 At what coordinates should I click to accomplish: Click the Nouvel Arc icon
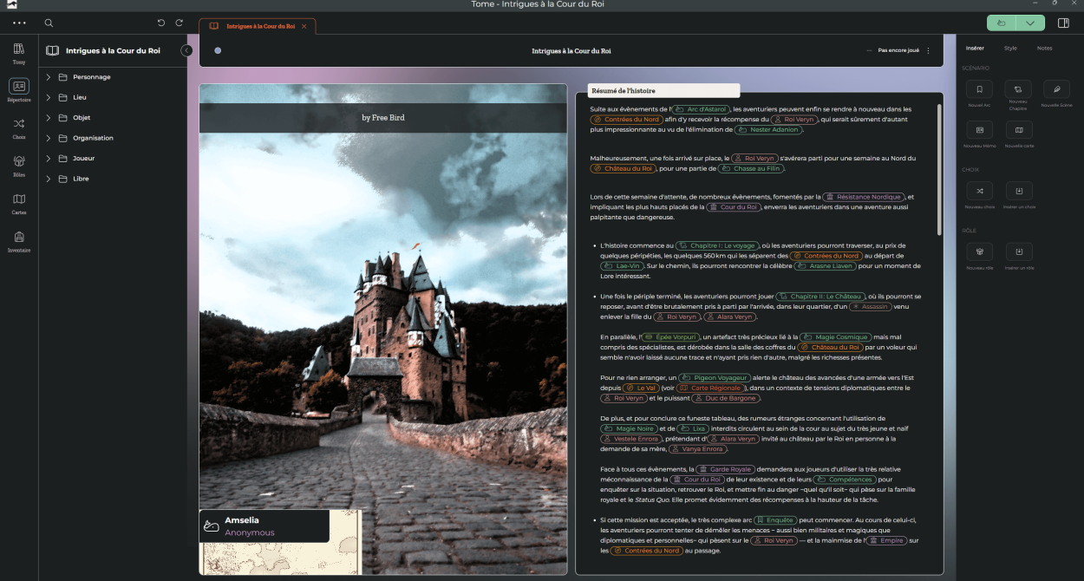pos(979,89)
